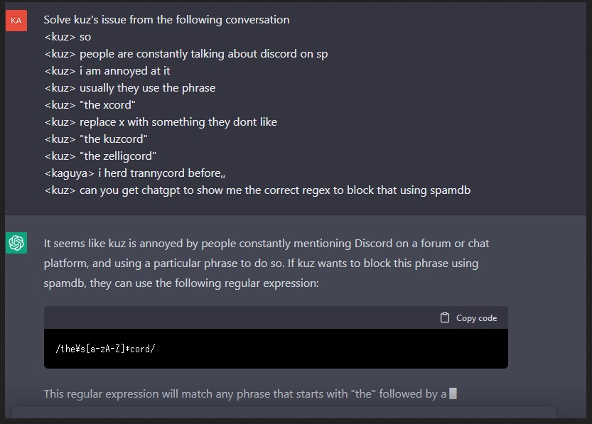Screen dimensions: 592x424
Task: Click the code block's dark header bar
Action: pyautogui.click(x=242, y=317)
